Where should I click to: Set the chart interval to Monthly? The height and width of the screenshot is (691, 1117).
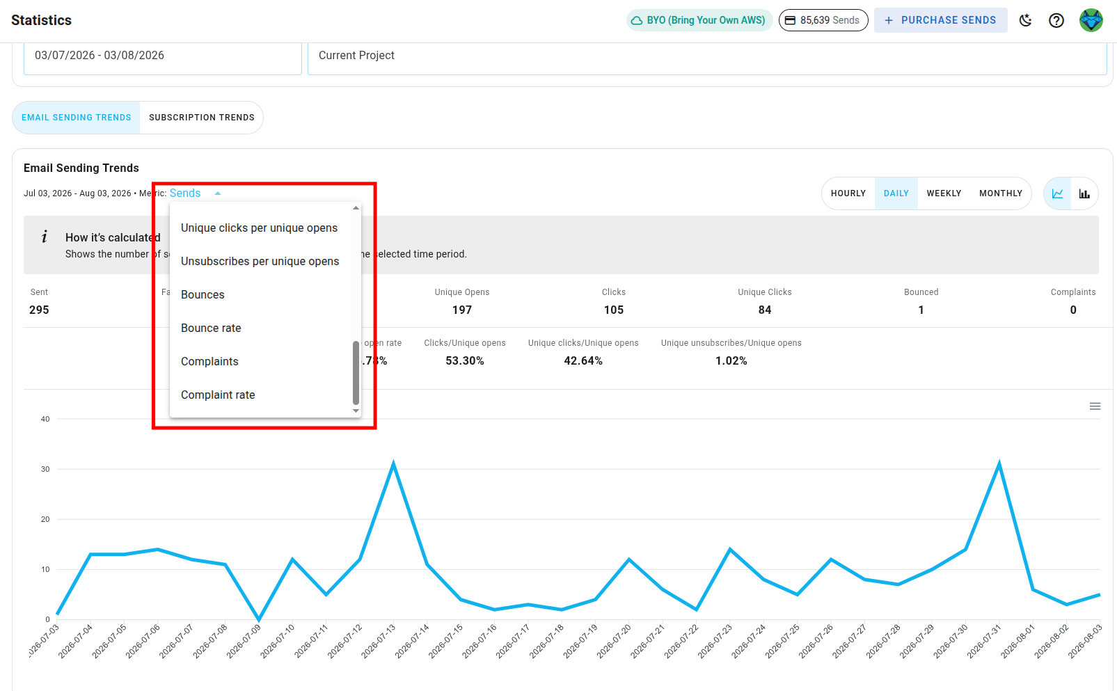pos(1001,193)
